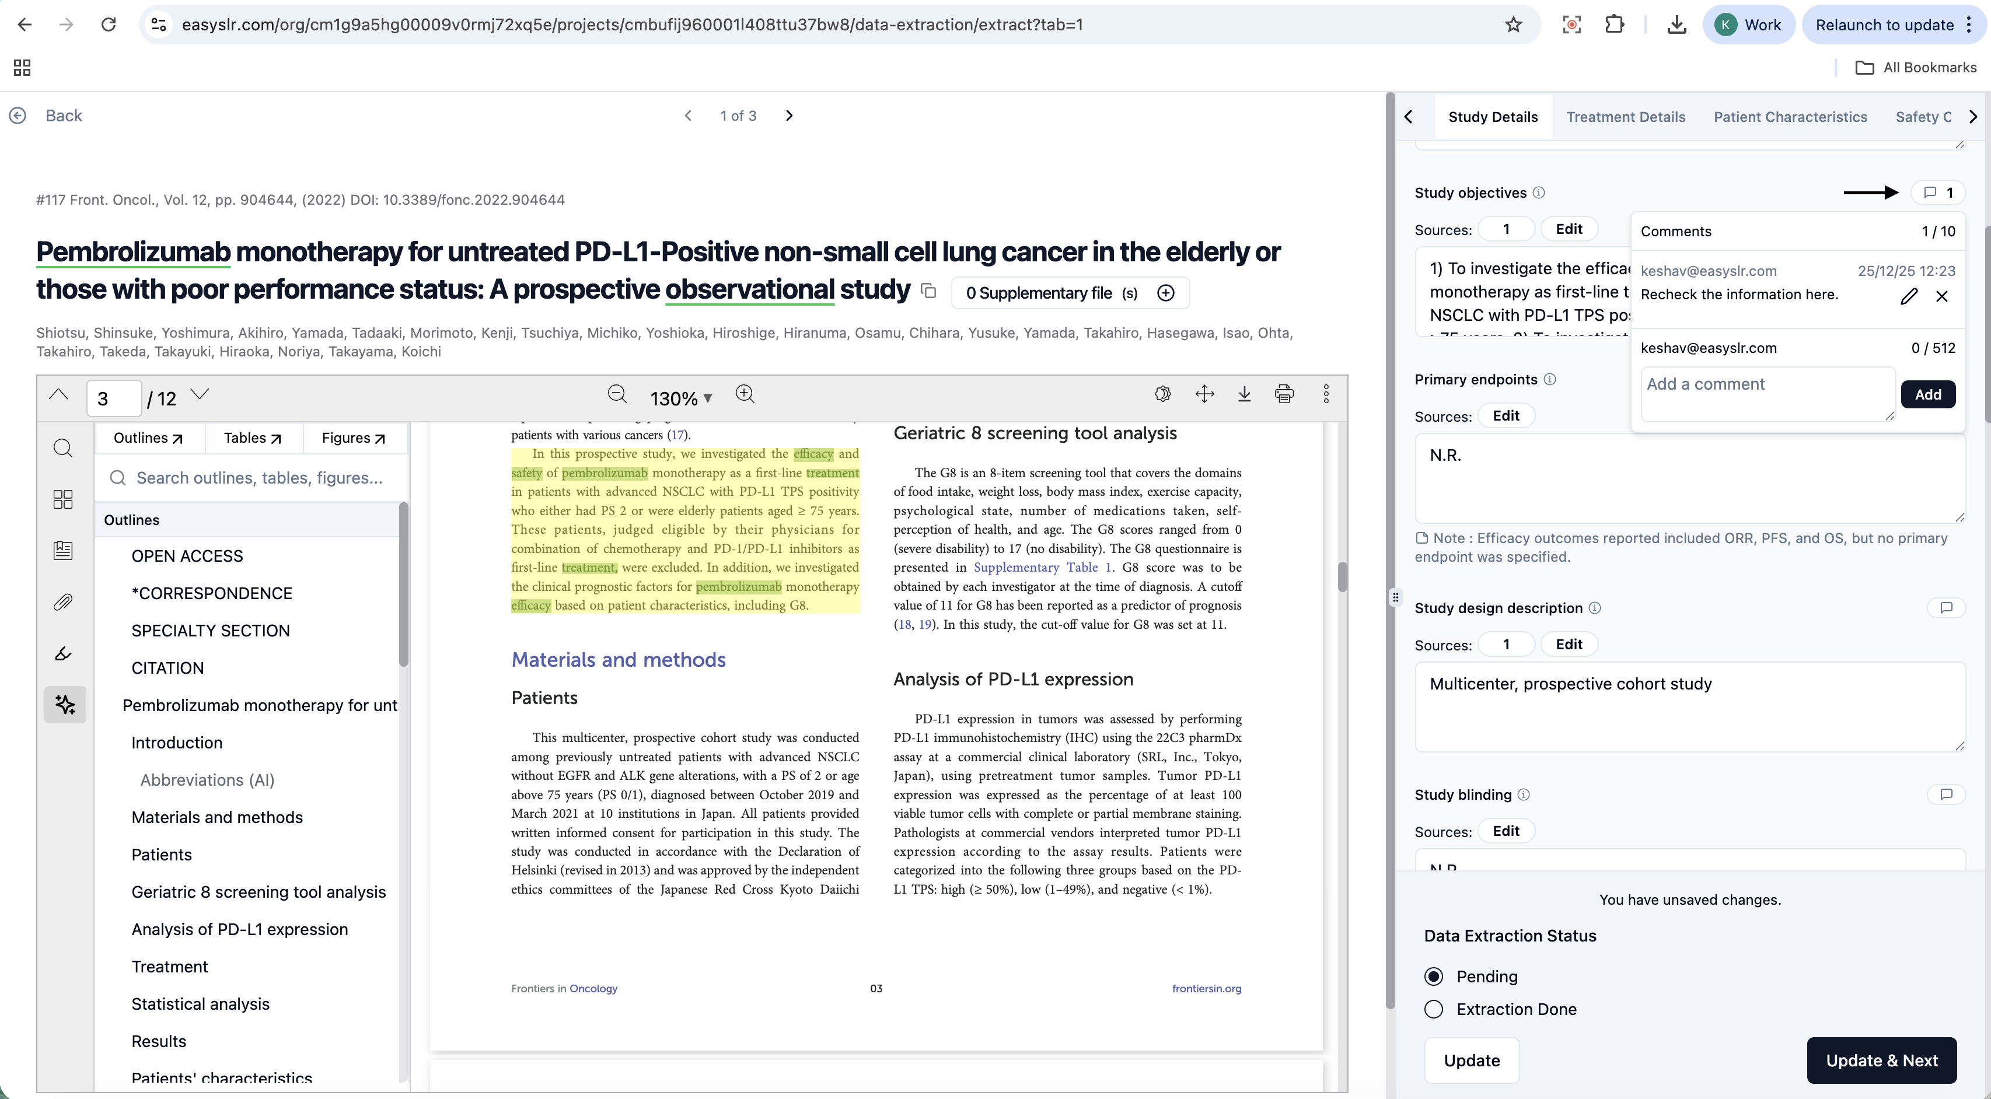Copy the article title with copy icon
This screenshot has height=1099, width=1991.
tap(929, 291)
